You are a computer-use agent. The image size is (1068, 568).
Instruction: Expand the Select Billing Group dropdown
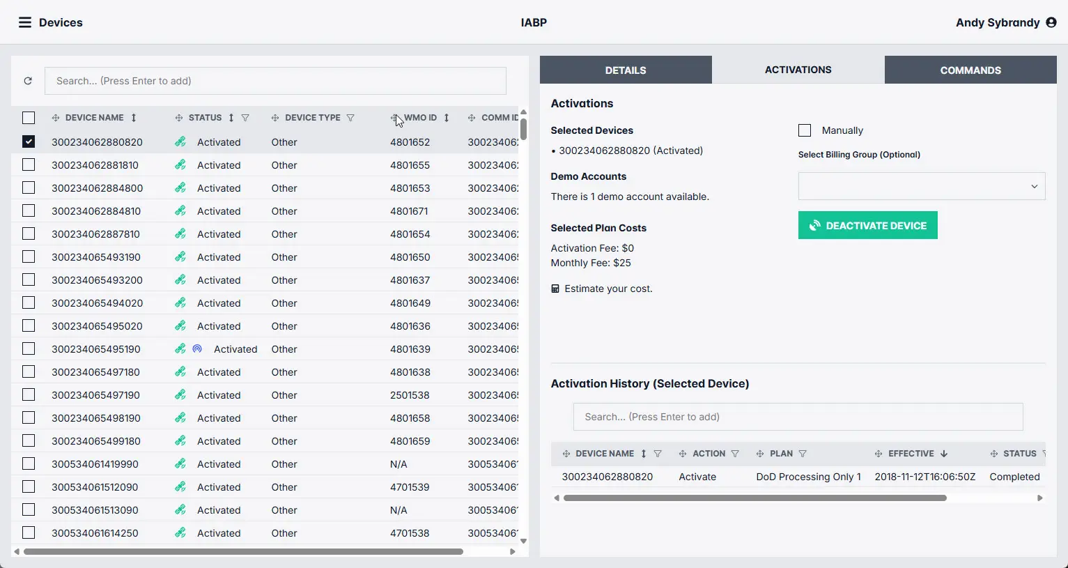pos(921,186)
